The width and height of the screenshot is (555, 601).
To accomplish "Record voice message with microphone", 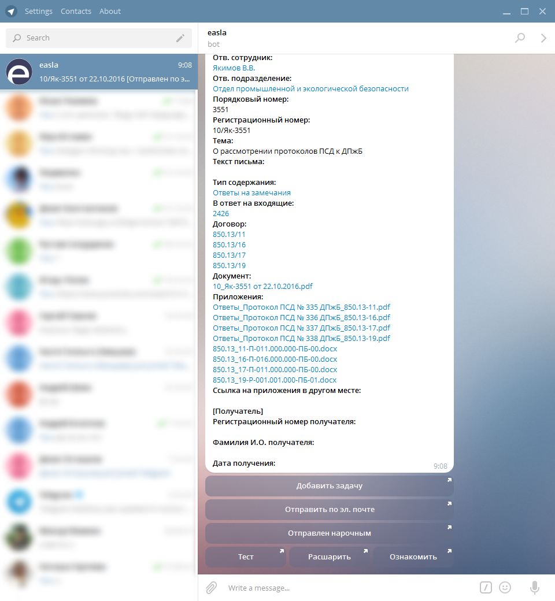I will click(x=535, y=588).
